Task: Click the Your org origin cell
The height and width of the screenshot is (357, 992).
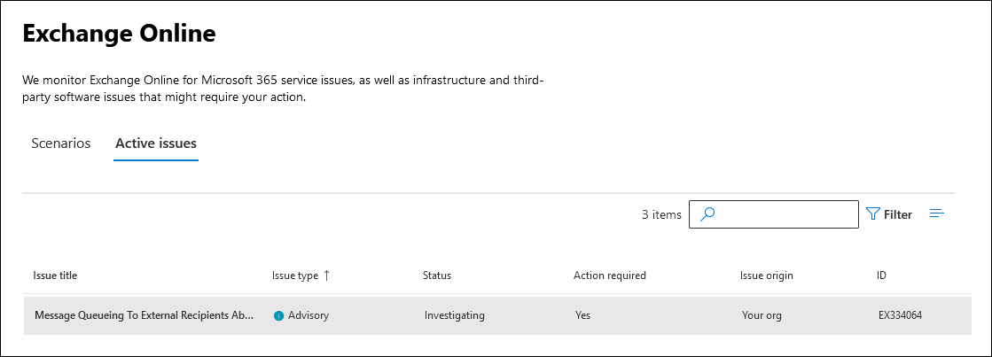Action: 764,315
